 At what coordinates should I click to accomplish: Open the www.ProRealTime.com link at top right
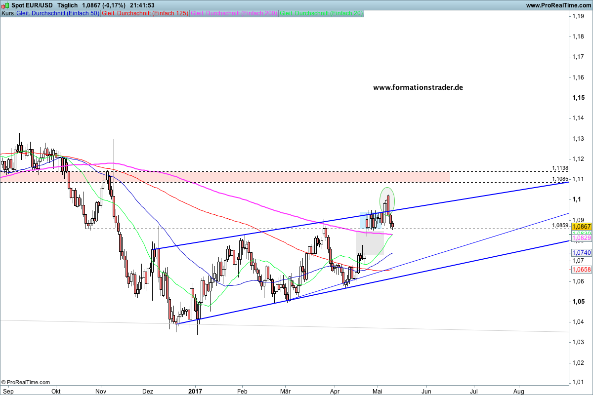coord(558,5)
